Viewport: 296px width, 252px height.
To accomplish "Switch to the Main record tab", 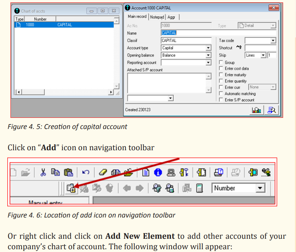I will (x=137, y=17).
